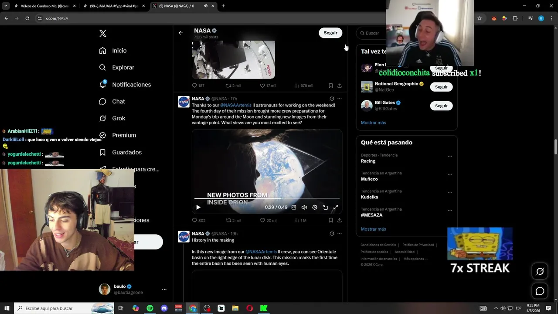Image resolution: width=558 pixels, height=314 pixels.
Task: Show more trends under Qué está pasando
Action: tap(373, 229)
